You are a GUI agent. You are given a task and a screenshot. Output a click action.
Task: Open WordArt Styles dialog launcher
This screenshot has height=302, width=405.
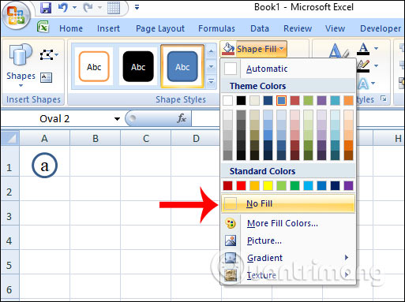384,99
